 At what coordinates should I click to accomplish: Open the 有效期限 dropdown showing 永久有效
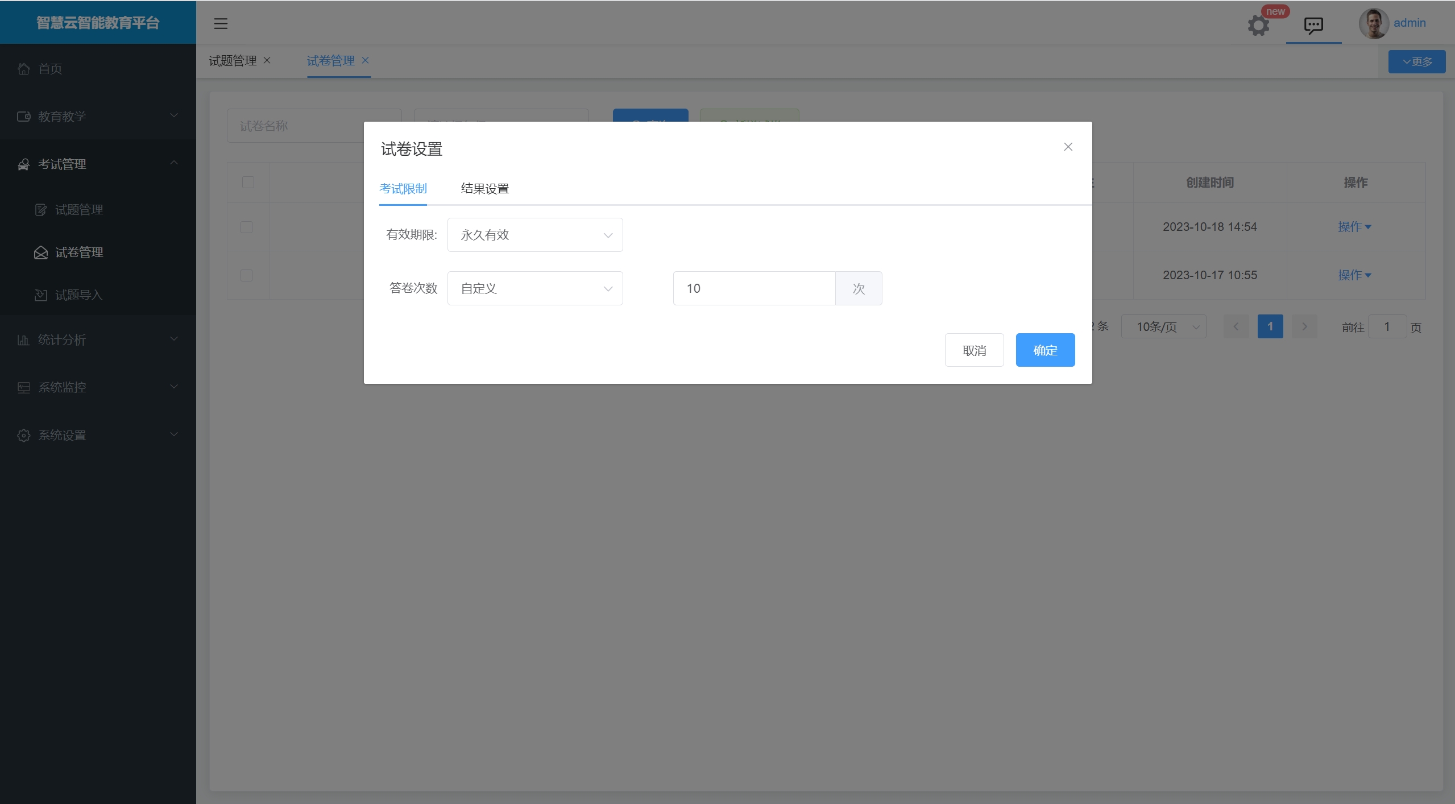point(534,235)
